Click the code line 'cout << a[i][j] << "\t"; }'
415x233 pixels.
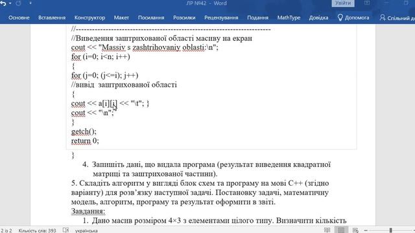[110, 104]
